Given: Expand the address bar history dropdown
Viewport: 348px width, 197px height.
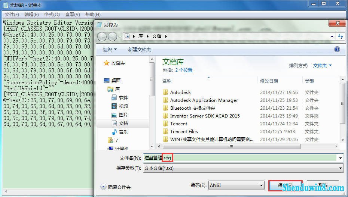Looking at the screenshot, I should pyautogui.click(x=332, y=36).
